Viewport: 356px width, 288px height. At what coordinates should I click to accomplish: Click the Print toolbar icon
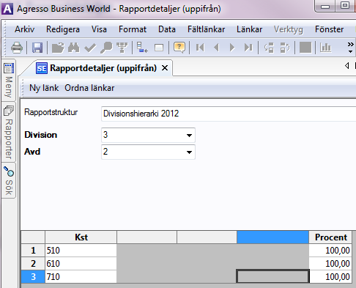[x=17, y=48]
